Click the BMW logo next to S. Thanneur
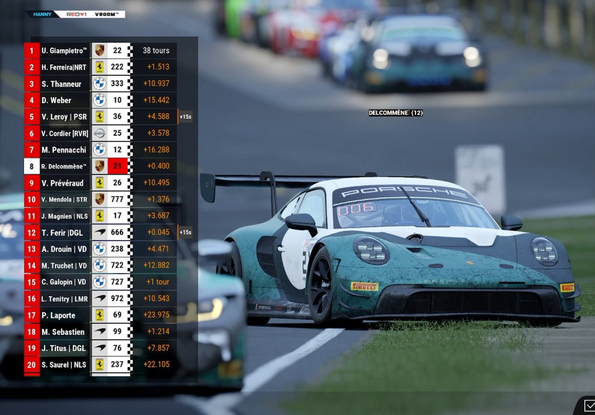Viewport: 595px width, 415px height. [100, 84]
